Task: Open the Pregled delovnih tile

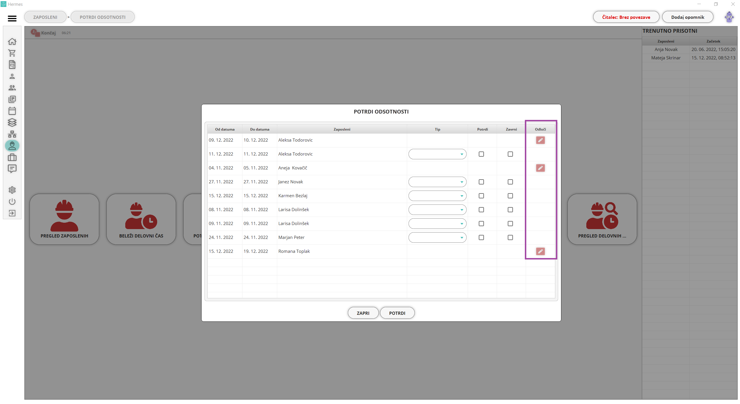Action: 602,219
